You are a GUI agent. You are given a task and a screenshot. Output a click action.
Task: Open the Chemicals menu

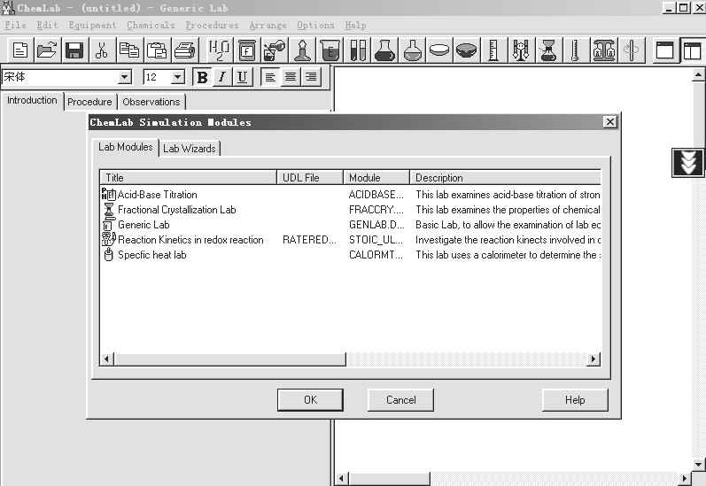point(151,26)
